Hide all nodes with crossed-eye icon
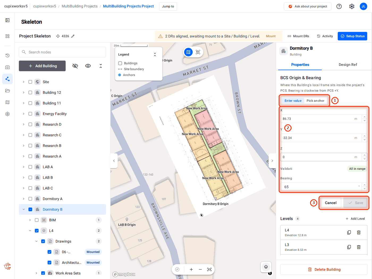 [75, 66]
